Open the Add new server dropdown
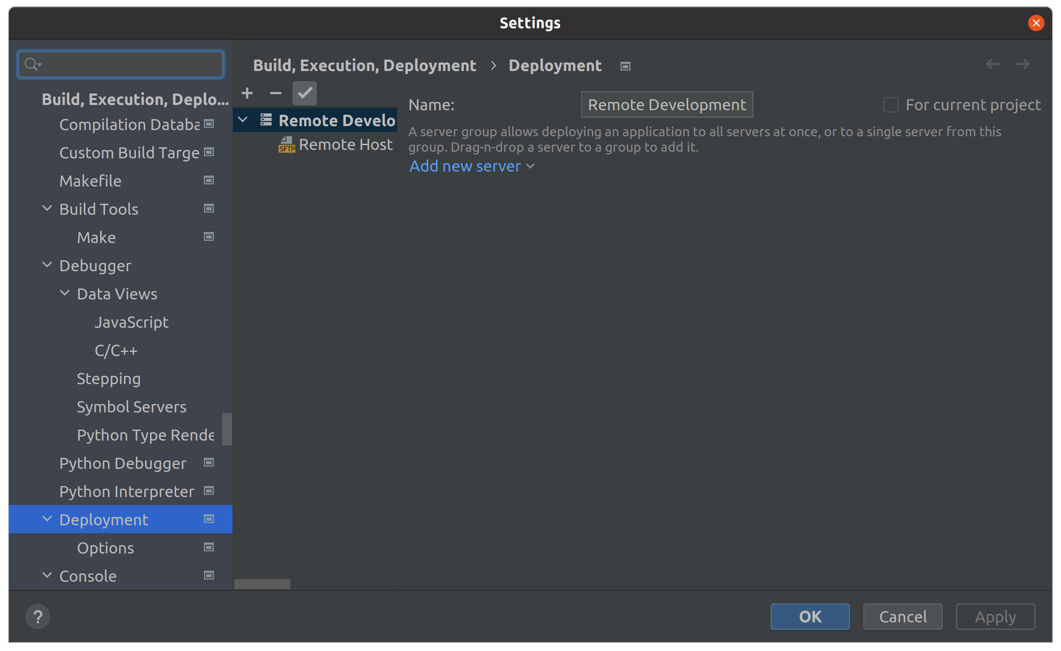The image size is (1061, 651). [472, 166]
